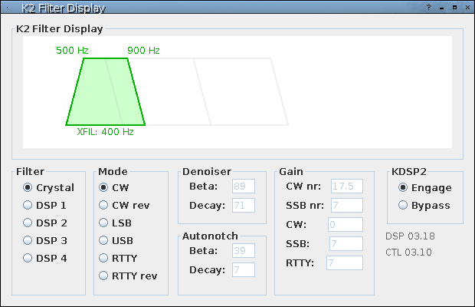Bypass the KDSP2 unit

coord(404,205)
